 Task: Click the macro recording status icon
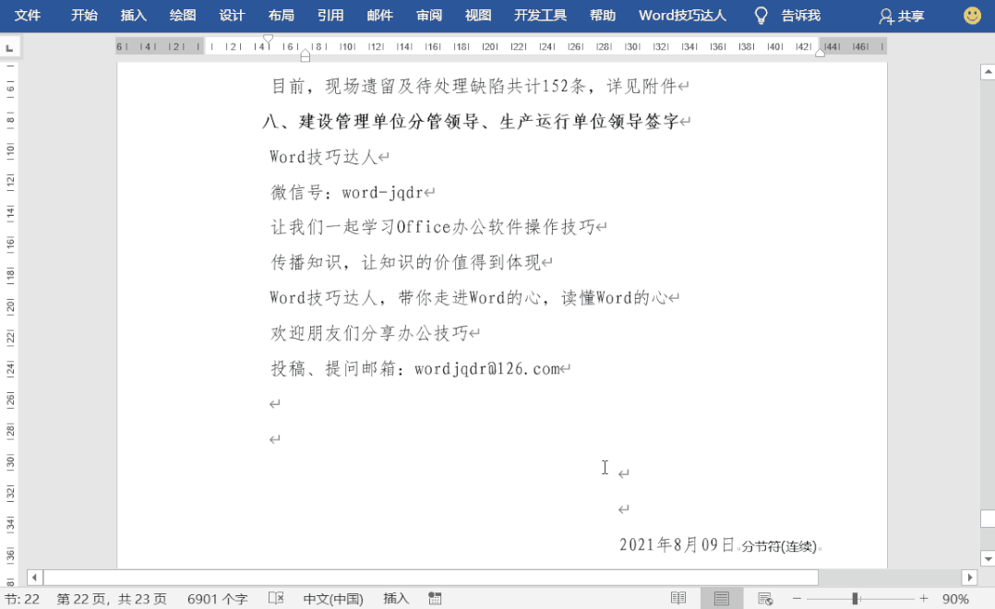point(435,599)
